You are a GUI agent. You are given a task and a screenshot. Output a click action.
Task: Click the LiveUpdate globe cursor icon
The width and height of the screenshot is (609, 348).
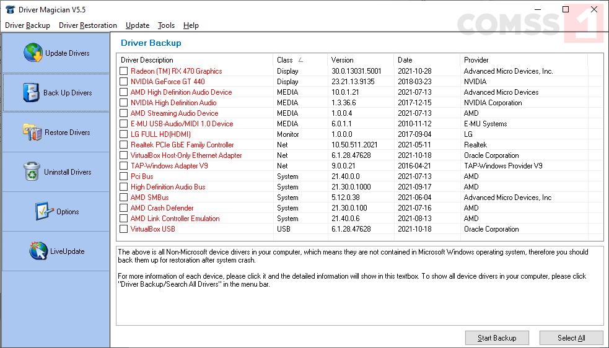pyautogui.click(x=38, y=251)
